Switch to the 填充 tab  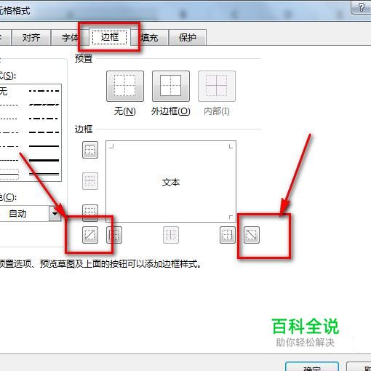[x=149, y=37]
